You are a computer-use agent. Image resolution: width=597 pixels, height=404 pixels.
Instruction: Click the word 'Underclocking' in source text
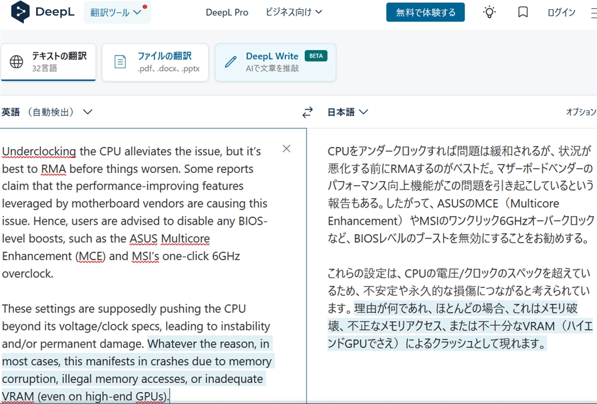click(39, 151)
